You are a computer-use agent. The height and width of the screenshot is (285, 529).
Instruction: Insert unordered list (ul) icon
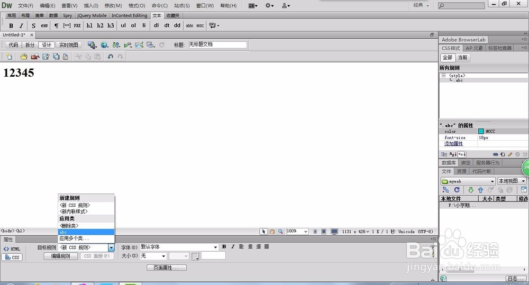(123, 25)
